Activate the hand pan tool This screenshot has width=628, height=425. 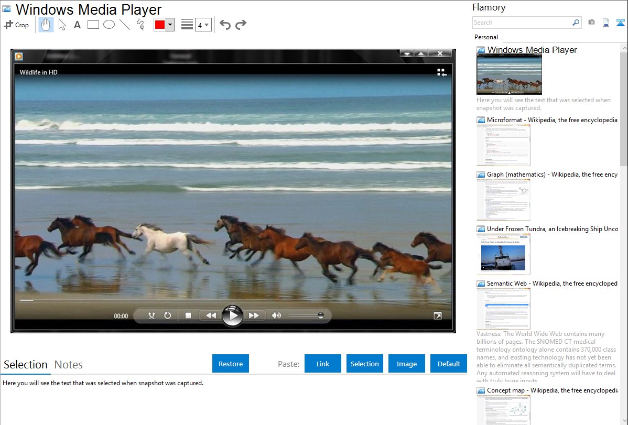click(x=46, y=25)
